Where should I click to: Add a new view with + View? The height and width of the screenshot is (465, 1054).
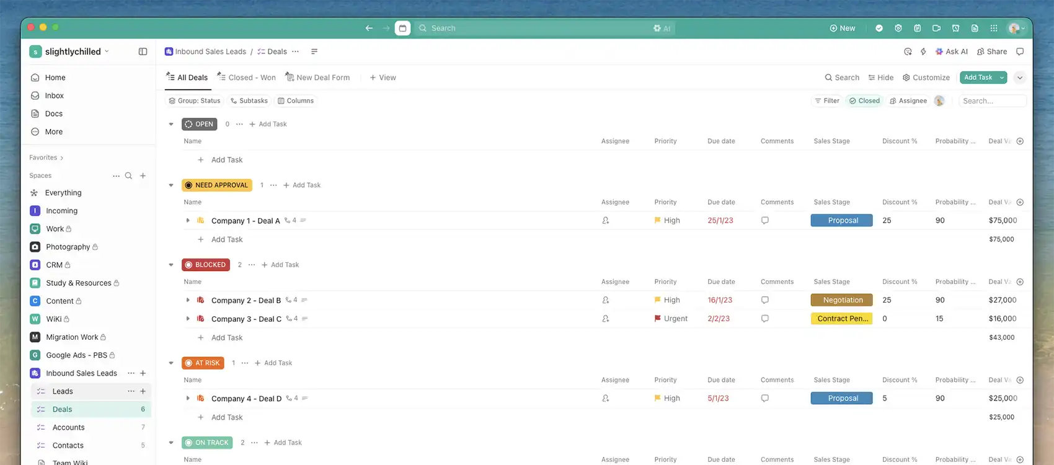coord(383,77)
